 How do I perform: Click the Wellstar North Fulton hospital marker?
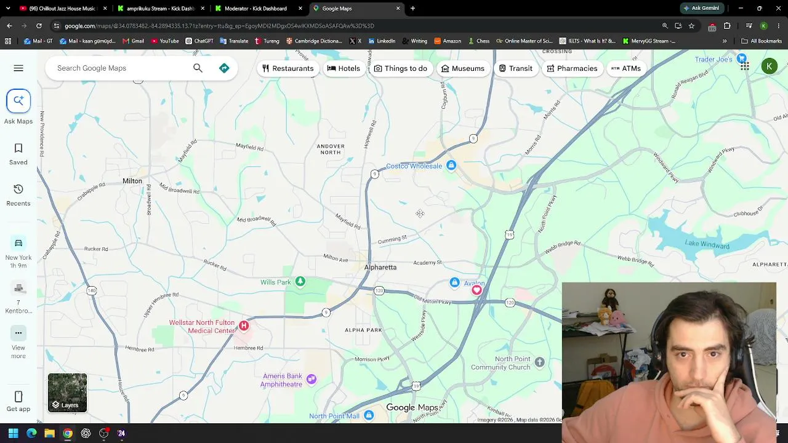tap(244, 325)
